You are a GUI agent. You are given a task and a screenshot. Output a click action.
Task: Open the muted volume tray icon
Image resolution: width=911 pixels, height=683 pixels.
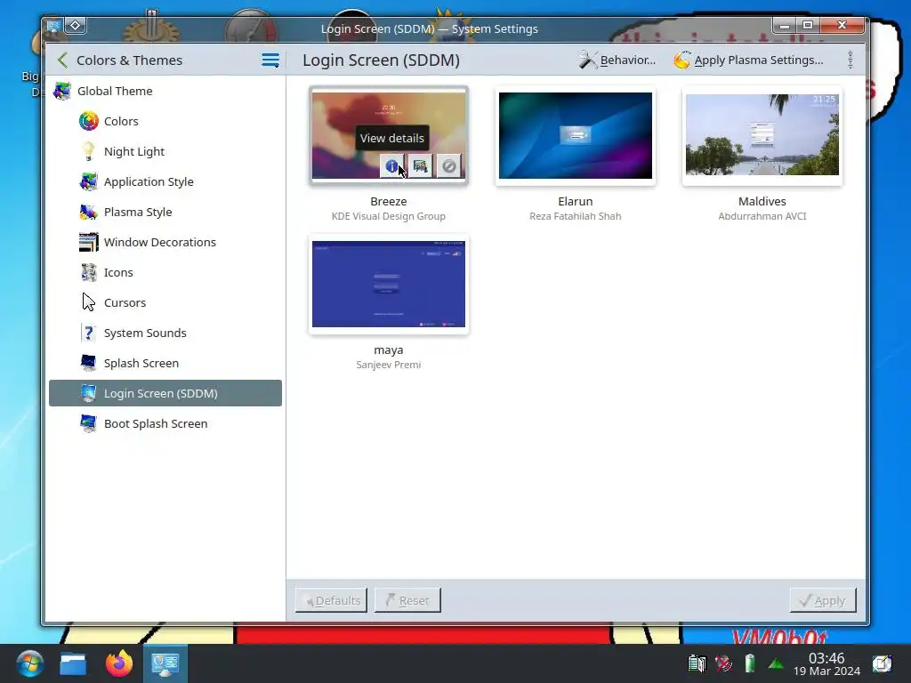[723, 663]
